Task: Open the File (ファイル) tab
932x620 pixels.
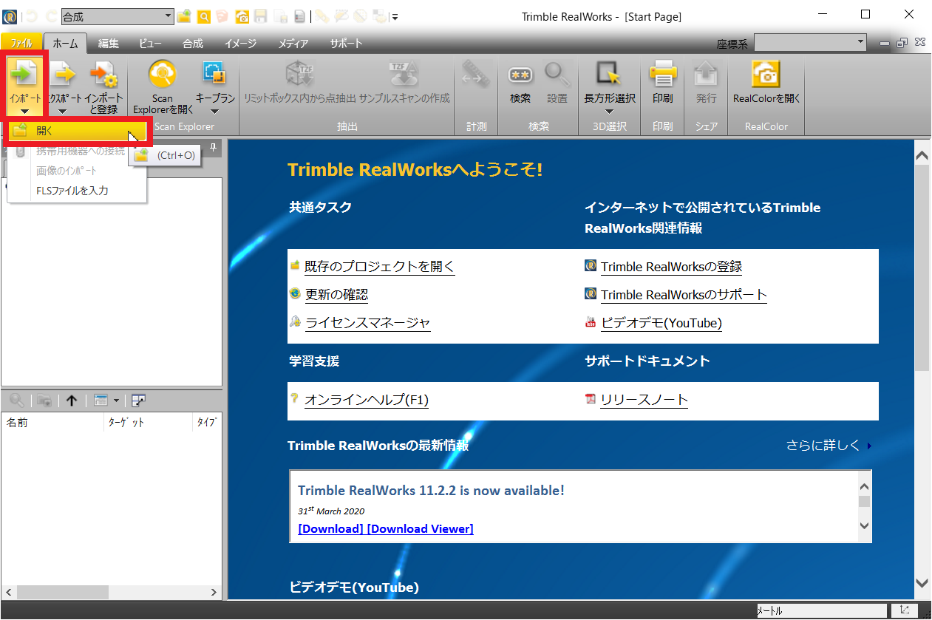Action: 21,44
